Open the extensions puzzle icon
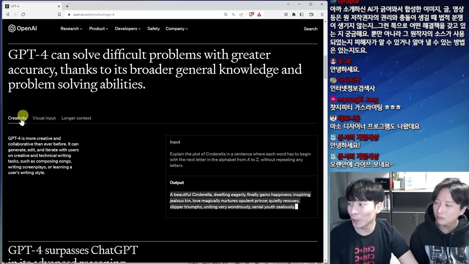The width and height of the screenshot is (469, 264). [294, 15]
